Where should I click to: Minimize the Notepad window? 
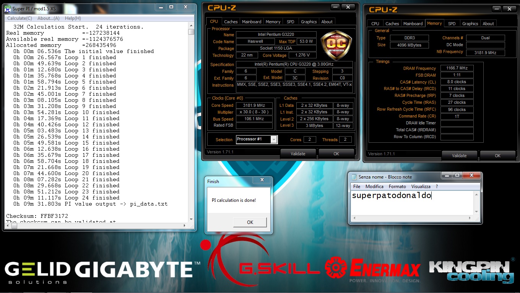(x=447, y=175)
